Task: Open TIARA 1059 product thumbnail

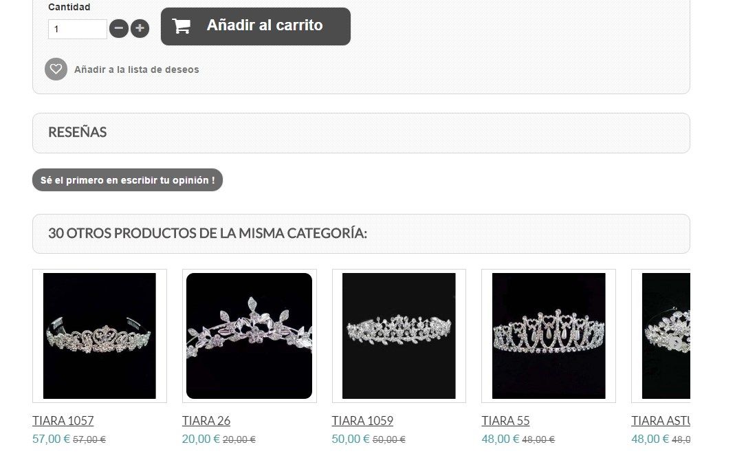Action: [399, 336]
